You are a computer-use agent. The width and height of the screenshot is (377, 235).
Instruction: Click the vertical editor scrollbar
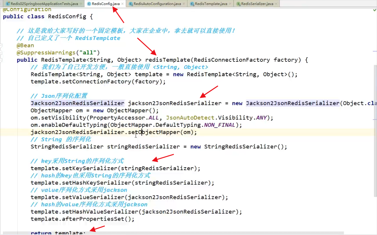(x=375, y=131)
